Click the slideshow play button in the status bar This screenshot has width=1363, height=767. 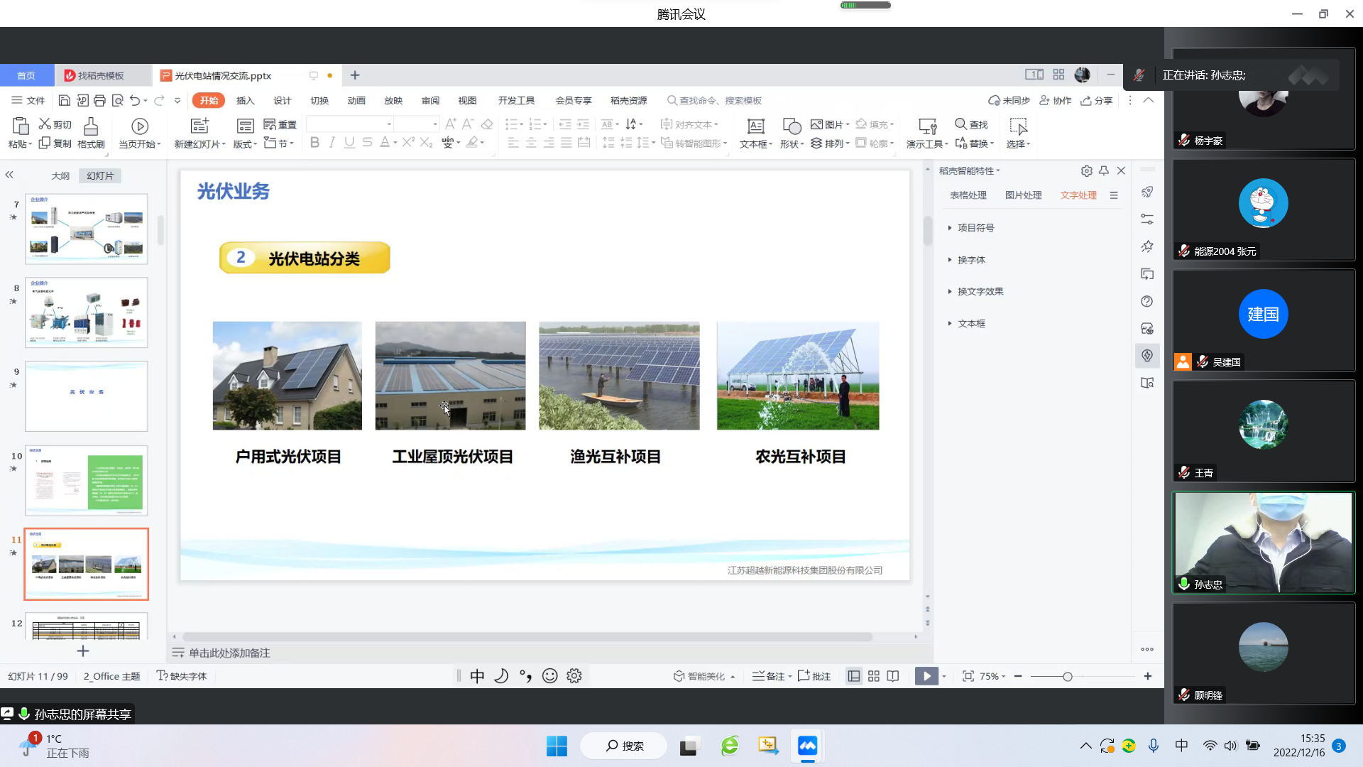click(x=926, y=676)
